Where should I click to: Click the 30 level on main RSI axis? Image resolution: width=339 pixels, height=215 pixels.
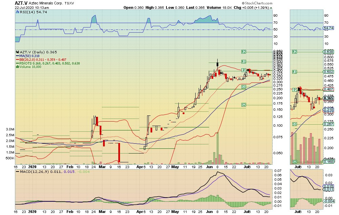tap(275, 37)
